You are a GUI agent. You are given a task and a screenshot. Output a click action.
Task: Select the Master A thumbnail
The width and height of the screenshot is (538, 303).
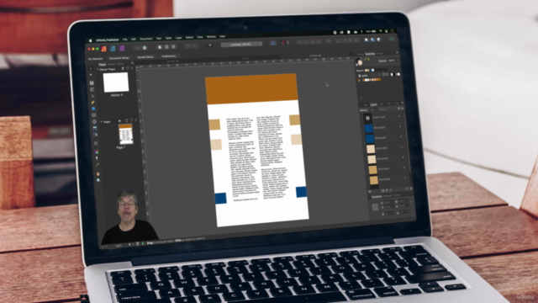pos(116,82)
